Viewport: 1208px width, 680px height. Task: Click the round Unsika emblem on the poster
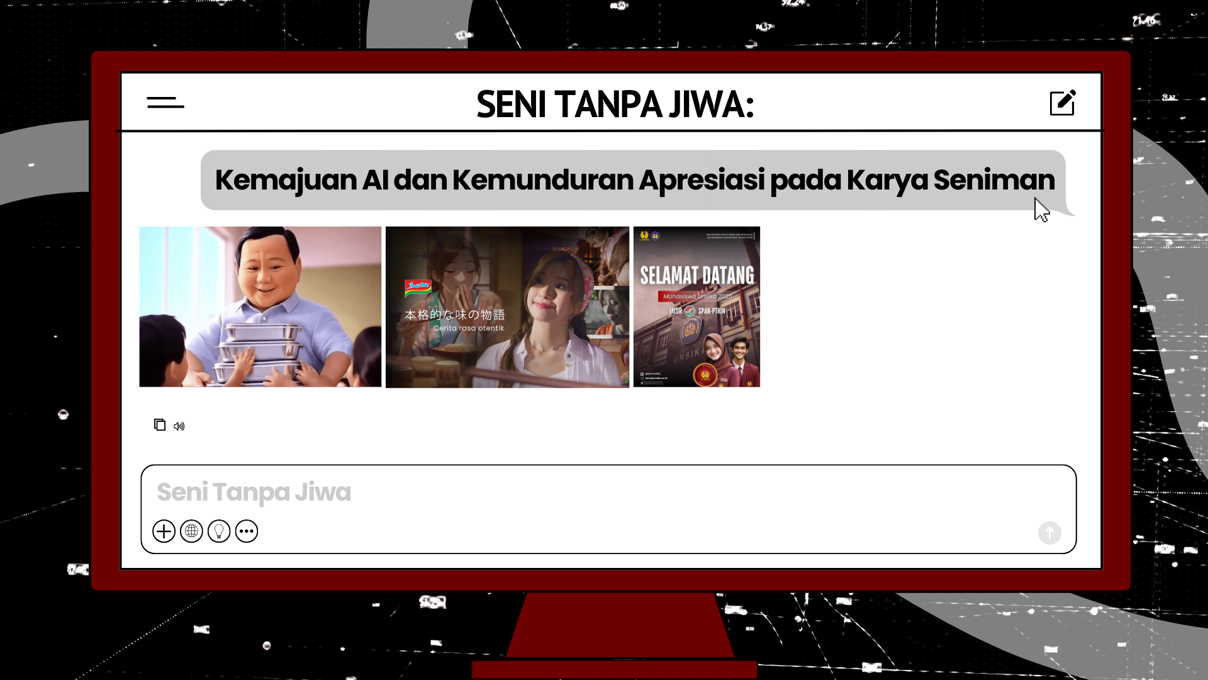tap(705, 376)
